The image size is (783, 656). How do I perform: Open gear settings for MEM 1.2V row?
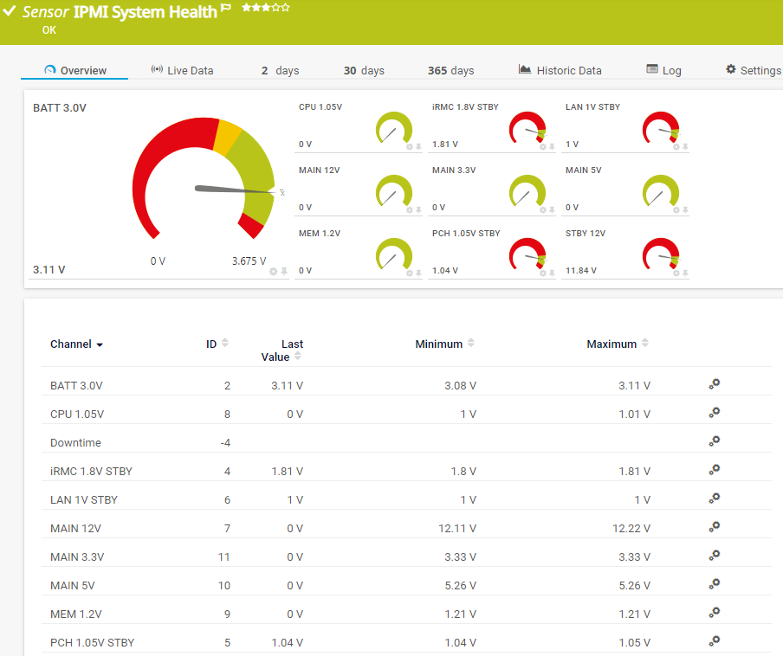coord(714,613)
